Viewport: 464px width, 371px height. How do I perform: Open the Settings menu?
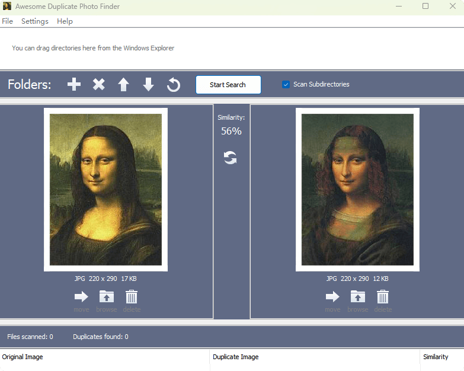pyautogui.click(x=35, y=21)
